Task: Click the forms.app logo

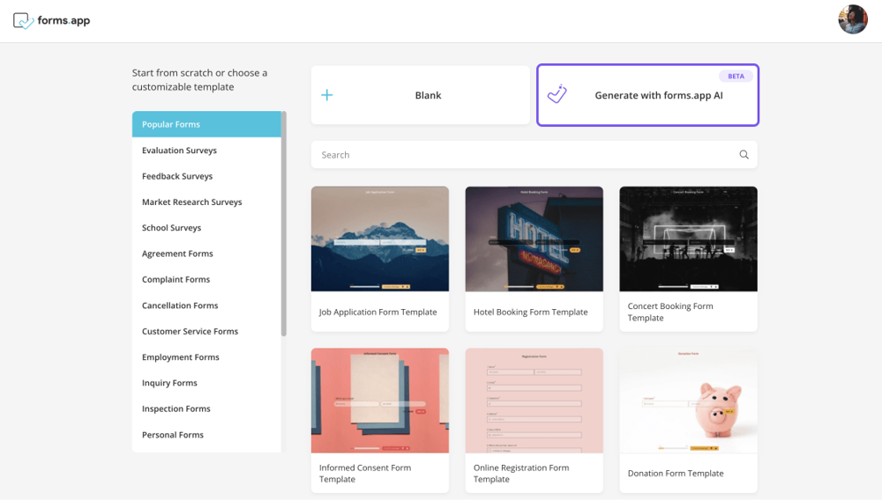Action: pyautogui.click(x=51, y=20)
